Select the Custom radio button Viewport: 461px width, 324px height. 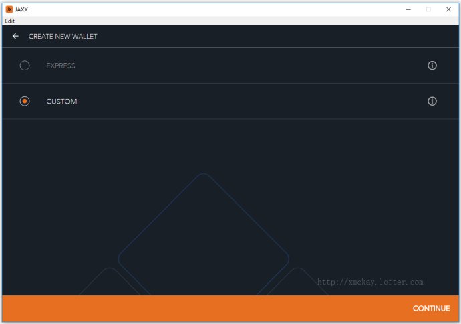click(25, 101)
